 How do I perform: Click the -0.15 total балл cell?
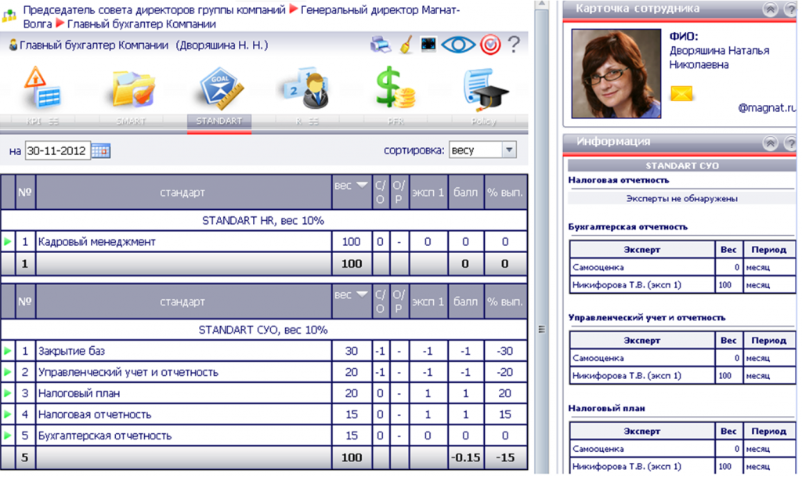(465, 457)
